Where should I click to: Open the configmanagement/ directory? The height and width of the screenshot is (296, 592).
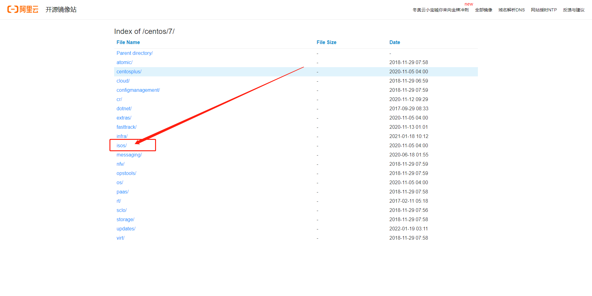pos(138,90)
